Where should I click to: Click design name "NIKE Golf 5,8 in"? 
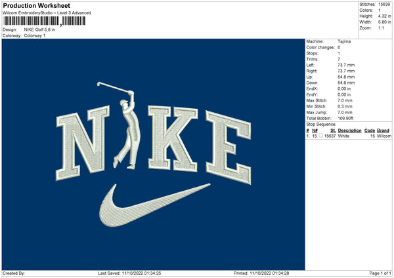tap(39, 30)
